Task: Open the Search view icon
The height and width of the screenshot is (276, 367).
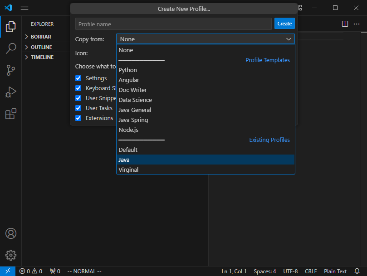Action: pos(11,48)
